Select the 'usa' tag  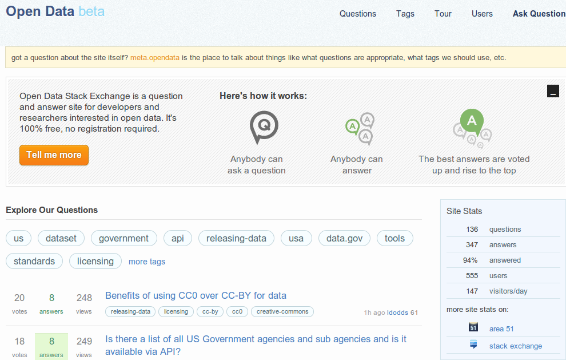296,238
